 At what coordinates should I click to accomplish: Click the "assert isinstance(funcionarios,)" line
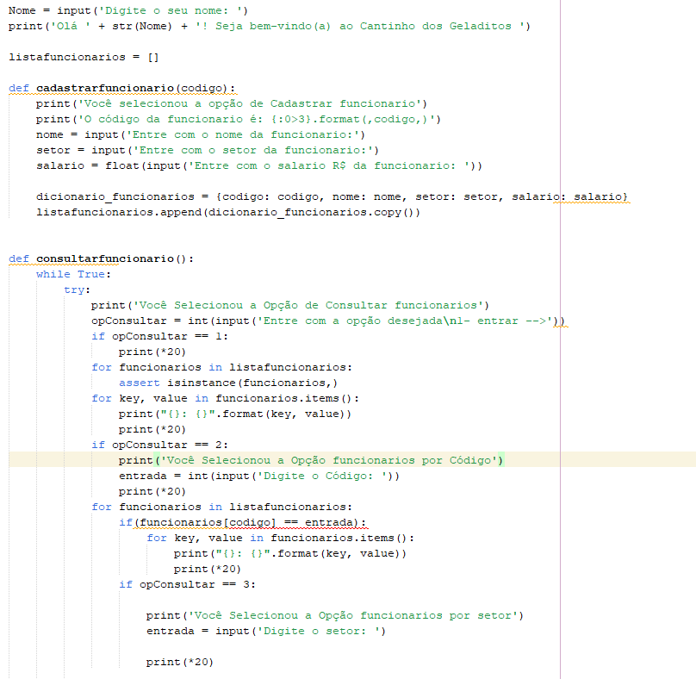point(228,383)
